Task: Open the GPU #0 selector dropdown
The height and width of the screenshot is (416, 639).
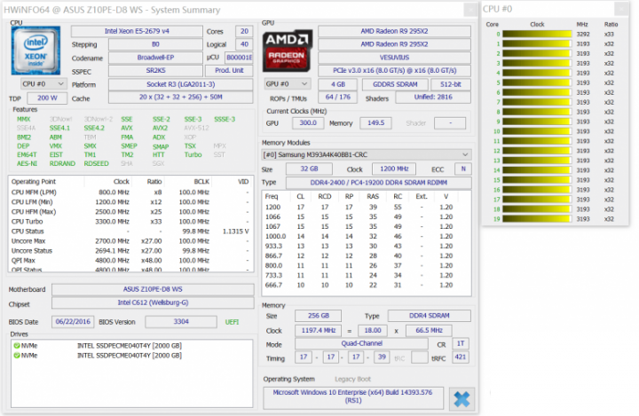Action: tap(287, 84)
